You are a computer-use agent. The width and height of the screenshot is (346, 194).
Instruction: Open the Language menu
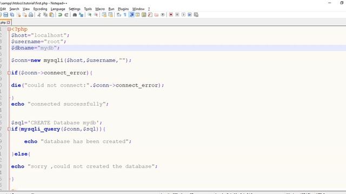click(58, 9)
